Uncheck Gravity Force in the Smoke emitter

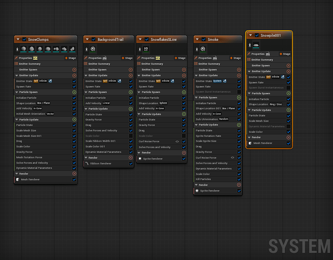click(x=239, y=152)
